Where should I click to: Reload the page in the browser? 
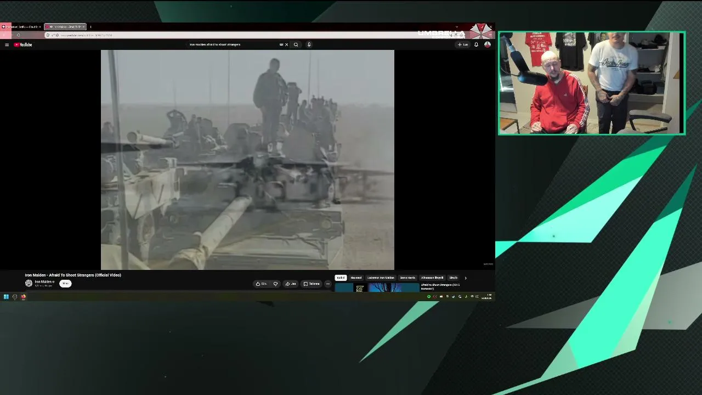[18, 35]
